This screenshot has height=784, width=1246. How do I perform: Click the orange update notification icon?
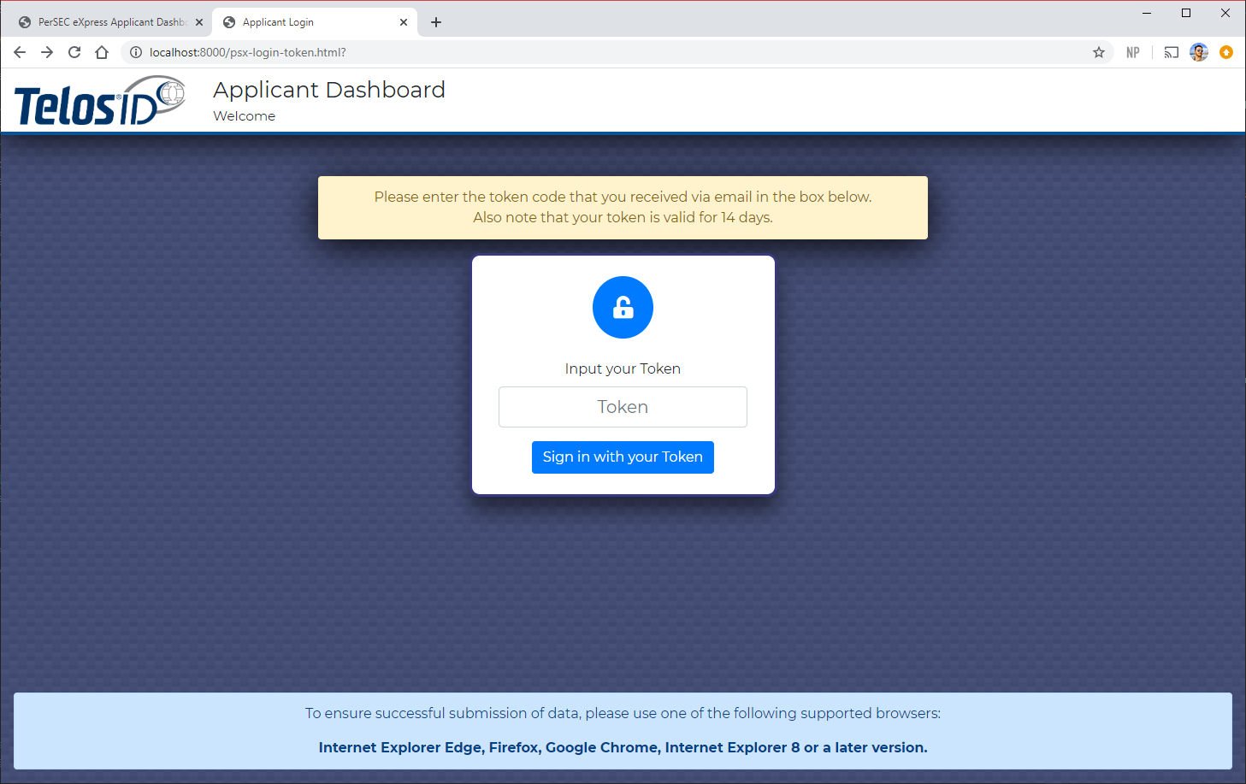tap(1226, 52)
